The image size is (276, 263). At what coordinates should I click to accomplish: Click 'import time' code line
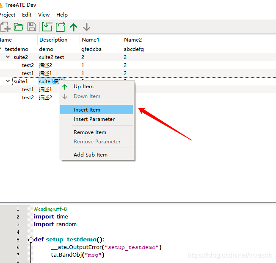coord(51,217)
